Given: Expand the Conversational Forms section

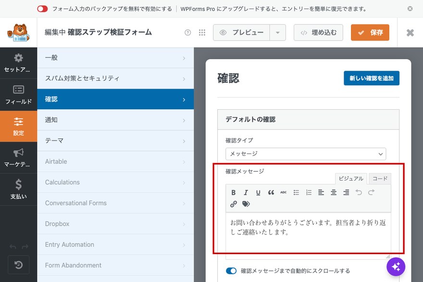Looking at the screenshot, I should click(115, 203).
